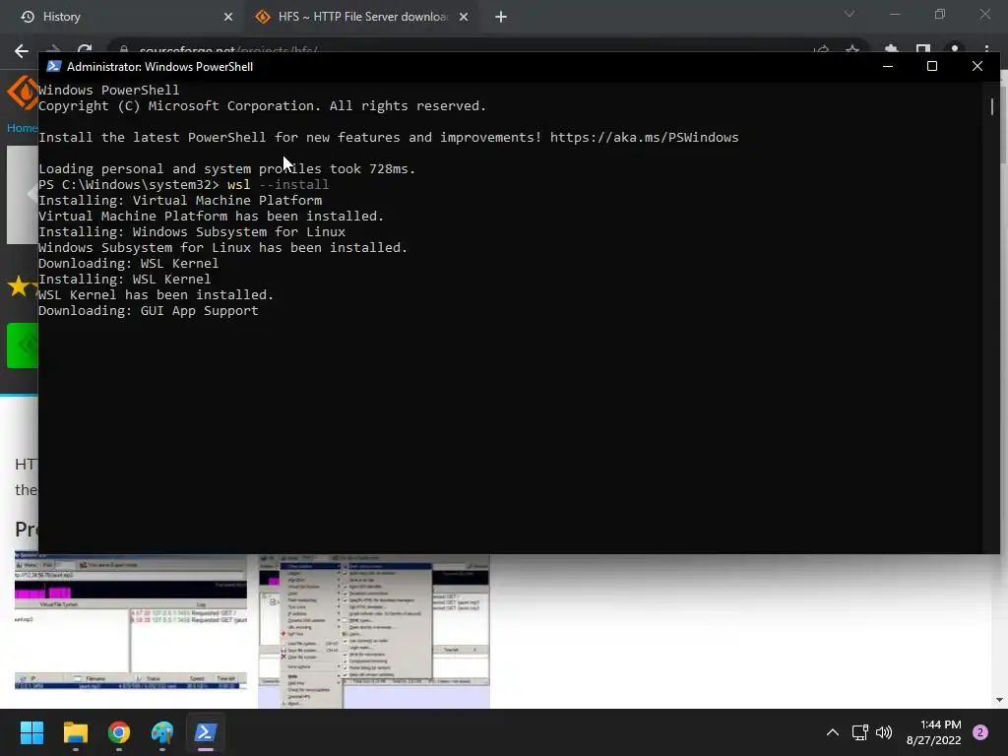This screenshot has width=1008, height=756.
Task: Open Paint app from taskbar
Action: 162,732
